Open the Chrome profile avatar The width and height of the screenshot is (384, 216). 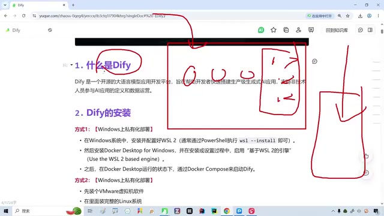tap(370, 16)
